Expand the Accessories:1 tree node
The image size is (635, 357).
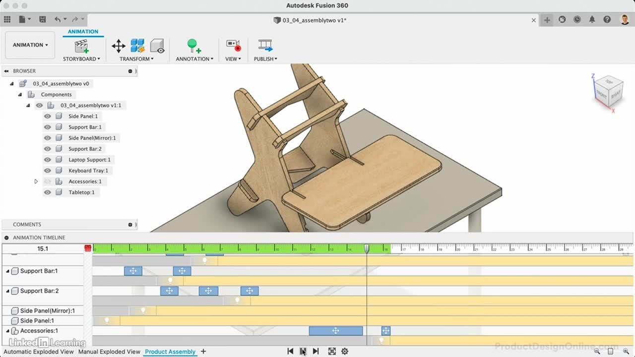coord(36,181)
